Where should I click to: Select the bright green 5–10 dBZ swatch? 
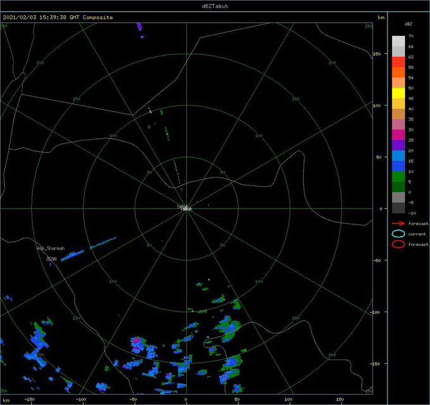point(398,176)
